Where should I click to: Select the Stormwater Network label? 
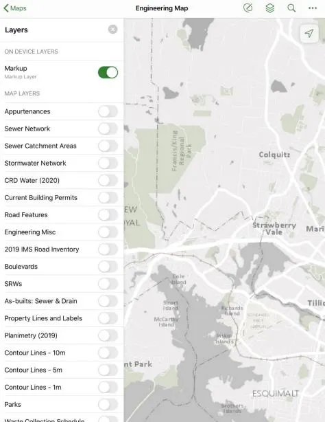35,163
